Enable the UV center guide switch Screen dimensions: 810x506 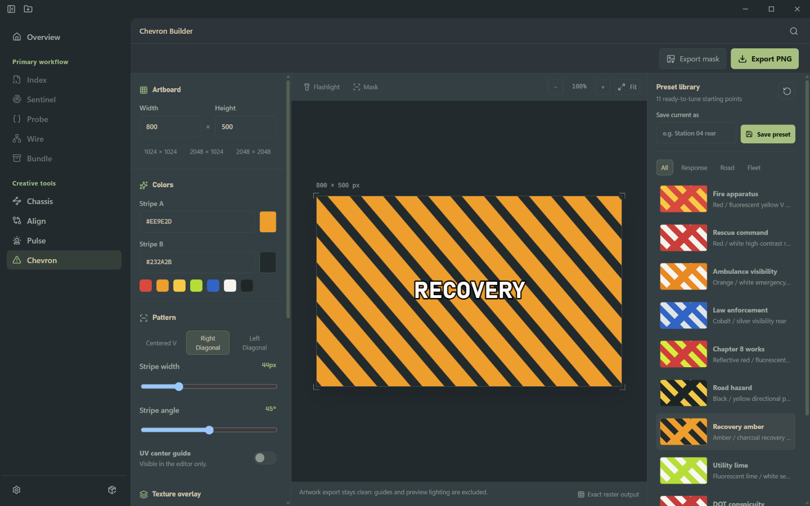pyautogui.click(x=264, y=458)
